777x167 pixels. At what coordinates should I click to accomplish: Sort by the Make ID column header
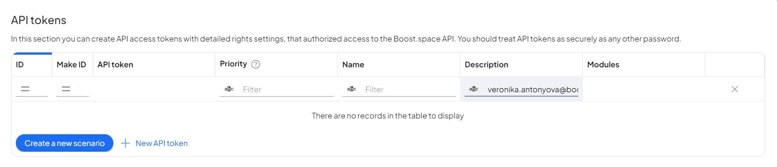click(72, 65)
